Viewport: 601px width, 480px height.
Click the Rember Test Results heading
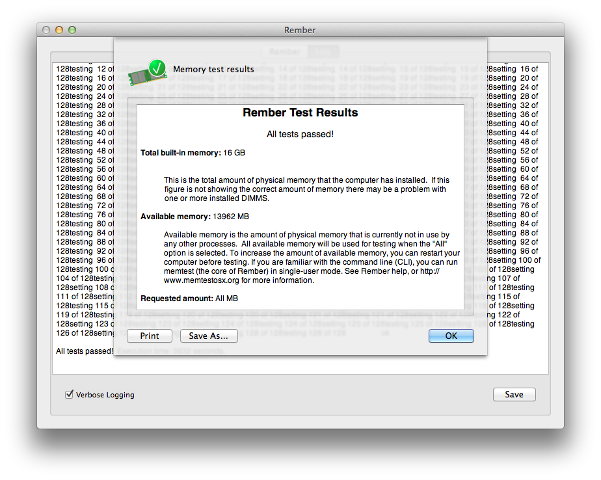pyautogui.click(x=300, y=113)
